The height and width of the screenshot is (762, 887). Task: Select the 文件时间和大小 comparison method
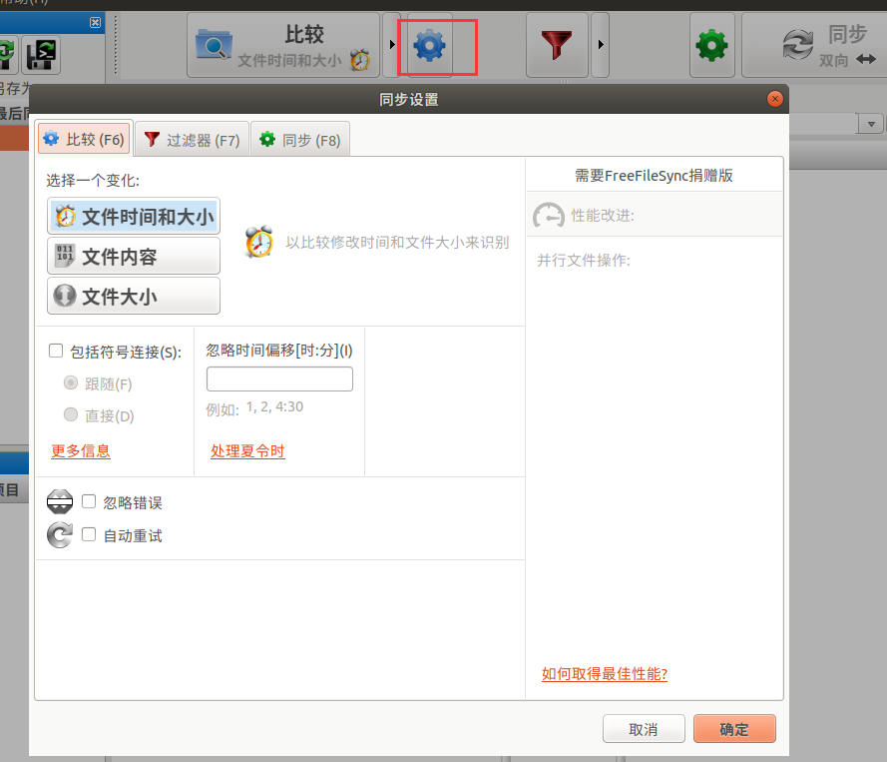tap(133, 216)
